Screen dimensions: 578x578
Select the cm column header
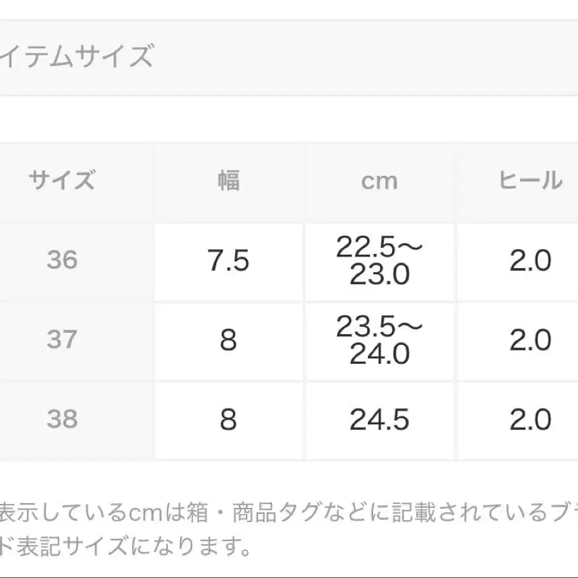tap(379, 181)
